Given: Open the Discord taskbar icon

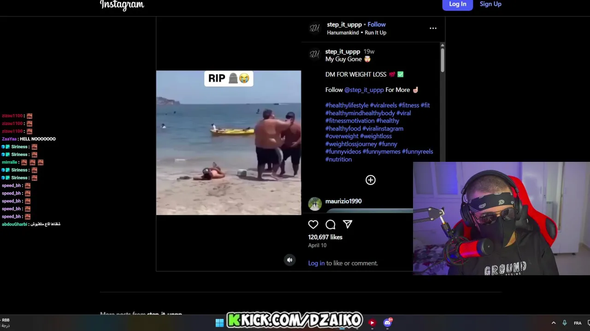Looking at the screenshot, I should coord(388,322).
